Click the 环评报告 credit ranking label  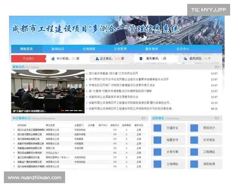pos(209,140)
